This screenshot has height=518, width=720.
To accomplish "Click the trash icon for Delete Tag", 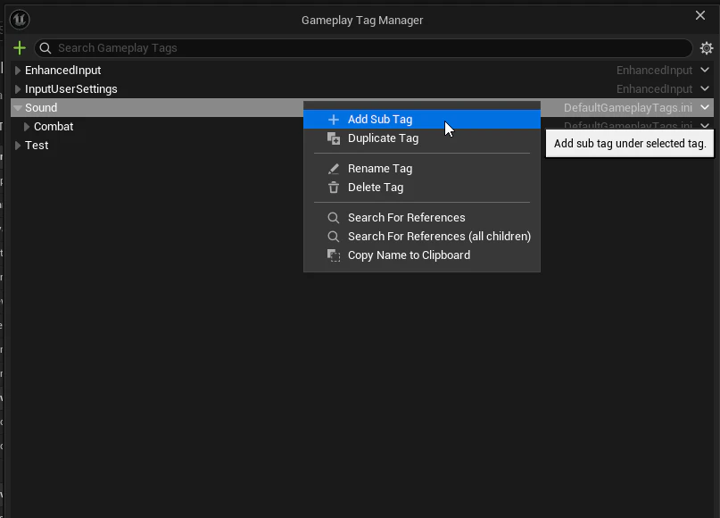I will click(x=334, y=188).
